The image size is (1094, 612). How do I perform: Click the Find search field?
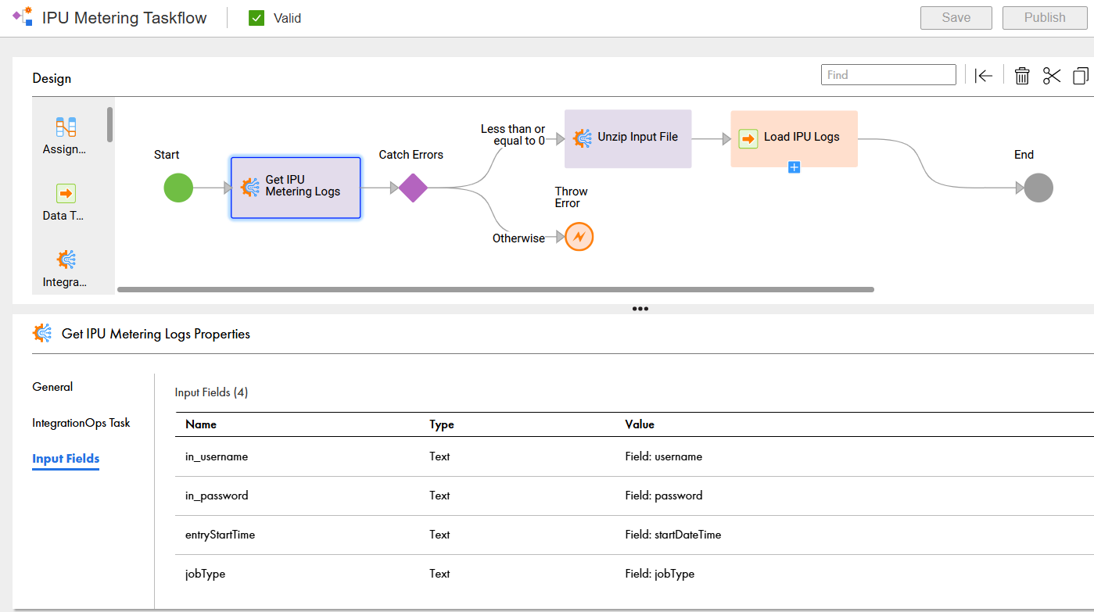coord(888,75)
